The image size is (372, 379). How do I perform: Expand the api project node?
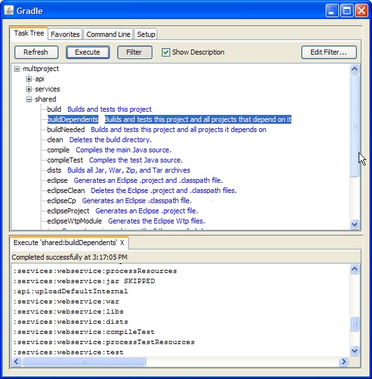[29, 79]
